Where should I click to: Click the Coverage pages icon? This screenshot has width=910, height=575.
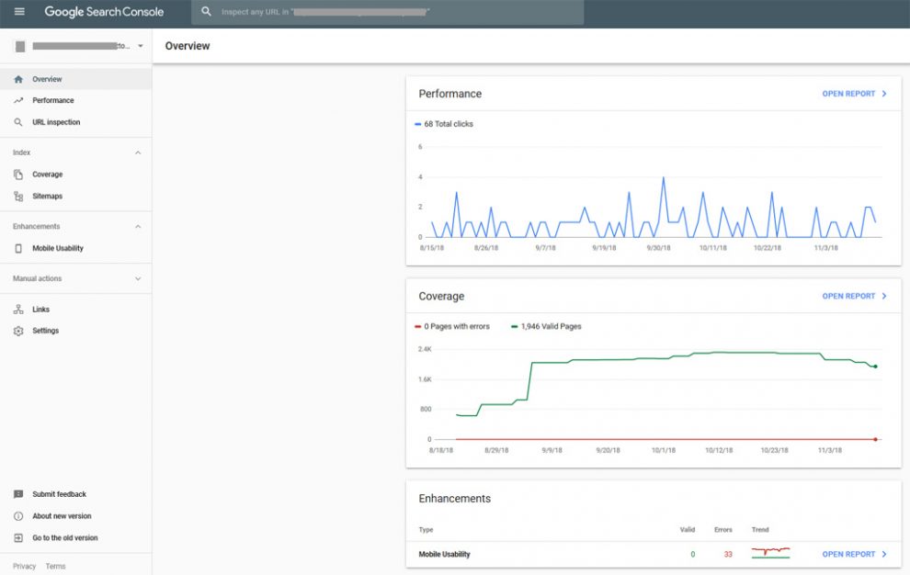(x=18, y=175)
